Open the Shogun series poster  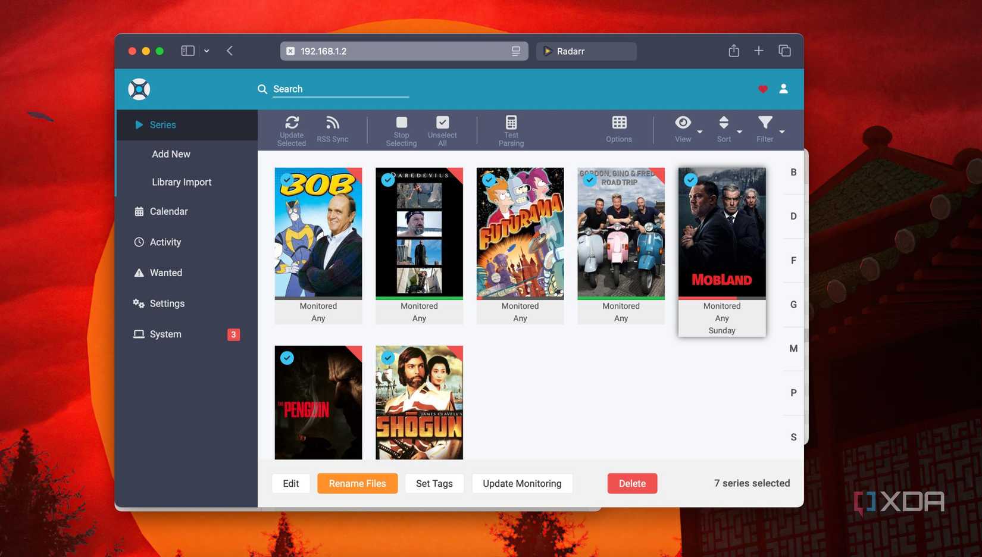tap(419, 402)
